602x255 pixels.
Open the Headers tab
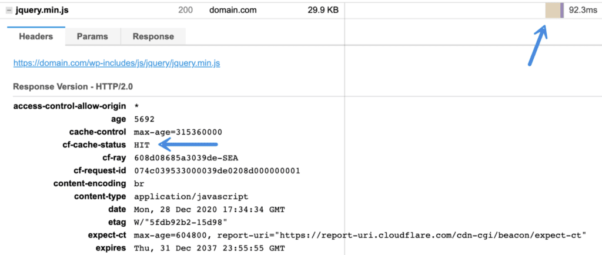click(x=36, y=36)
